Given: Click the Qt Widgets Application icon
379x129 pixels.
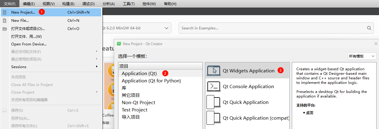Looking at the screenshot, I should [214, 71].
